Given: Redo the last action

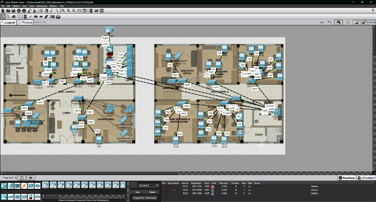Looking at the screenshot, I should click(x=57, y=11).
